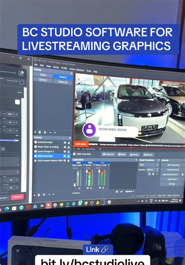The image size is (185, 265).
Task: Open the View menu
Action: click(x=48, y=66)
